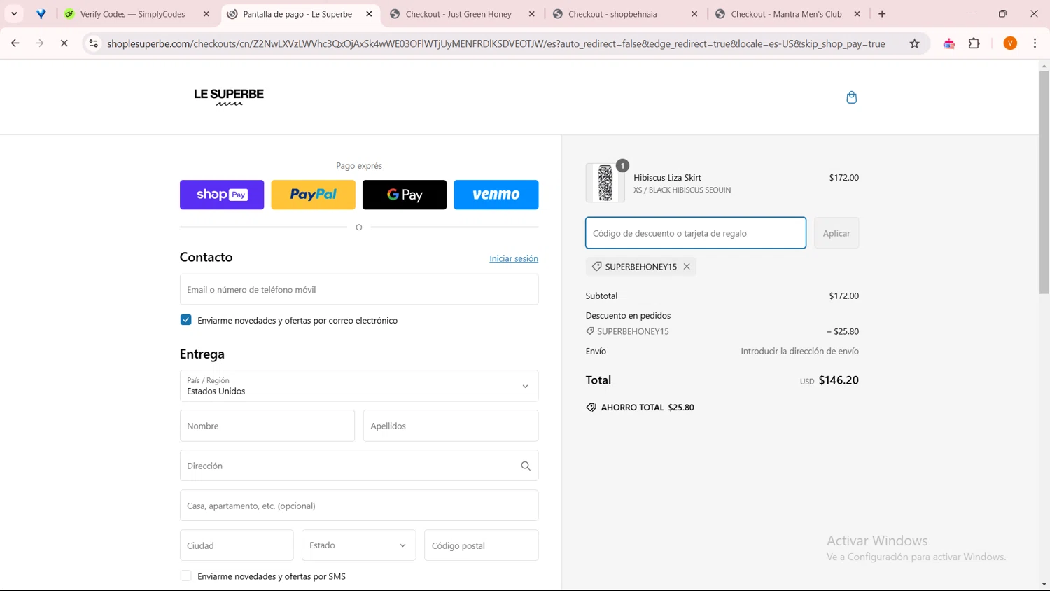Click the Hibiscus Liza Skirt product name
1050x591 pixels.
[x=667, y=178]
